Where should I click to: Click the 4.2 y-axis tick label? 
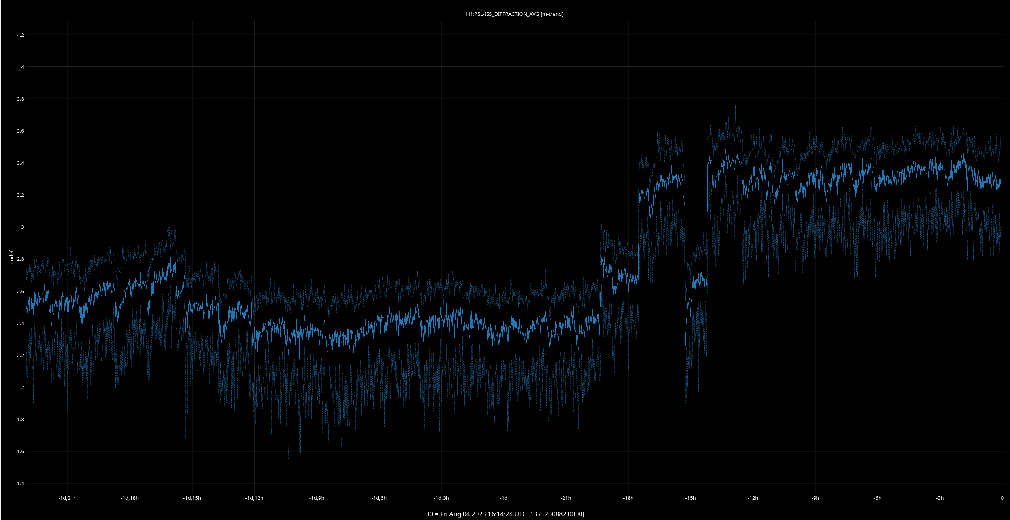pos(20,35)
